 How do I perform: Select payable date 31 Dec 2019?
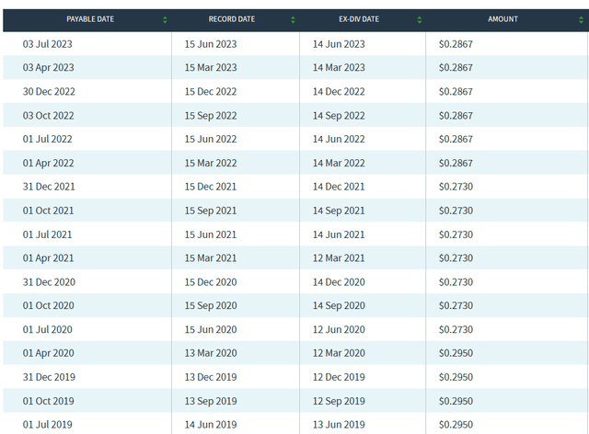point(49,377)
